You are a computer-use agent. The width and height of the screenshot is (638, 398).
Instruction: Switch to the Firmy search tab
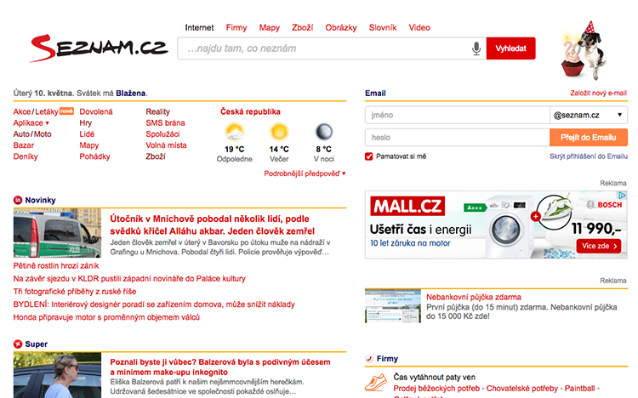point(236,28)
